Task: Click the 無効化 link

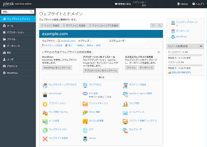Action: pos(90,45)
